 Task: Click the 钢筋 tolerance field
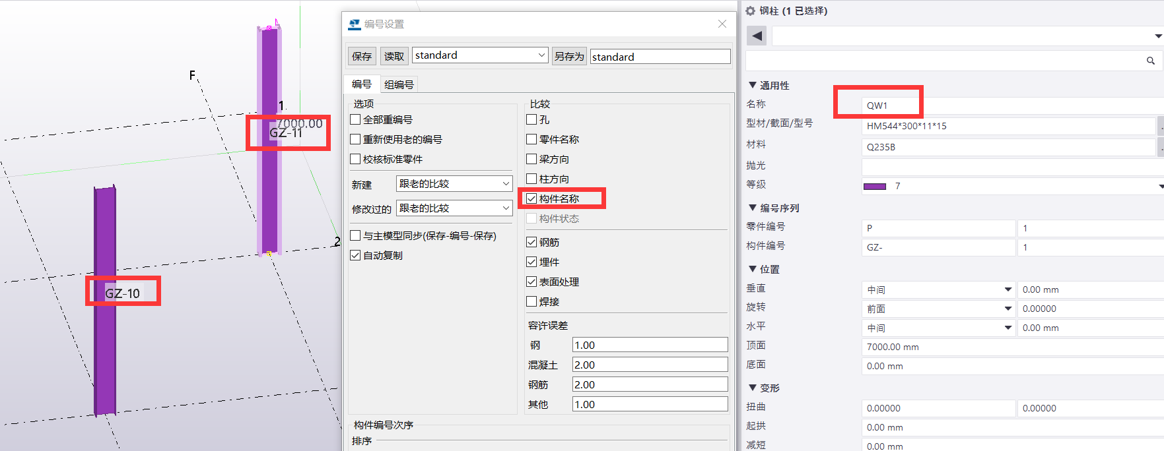click(650, 384)
